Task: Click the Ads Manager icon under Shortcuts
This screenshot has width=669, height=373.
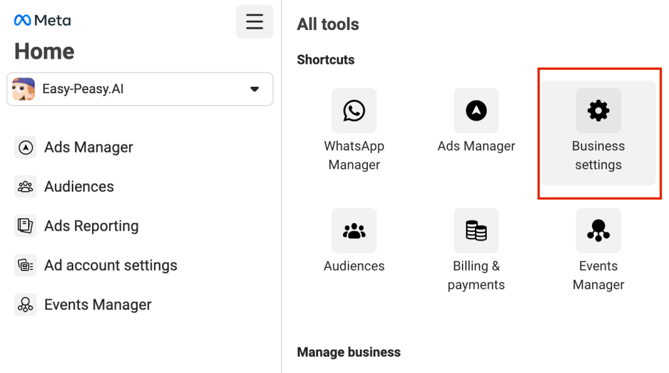Action: [476, 111]
